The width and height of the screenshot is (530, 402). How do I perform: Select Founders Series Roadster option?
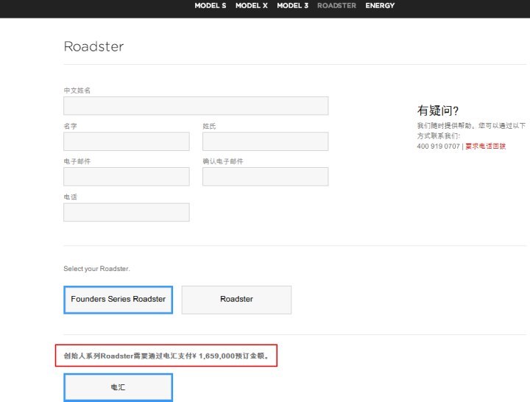point(119,300)
